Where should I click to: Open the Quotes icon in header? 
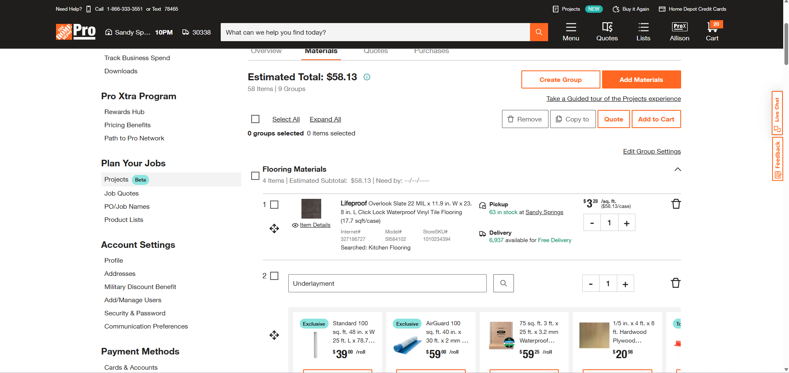pyautogui.click(x=607, y=32)
